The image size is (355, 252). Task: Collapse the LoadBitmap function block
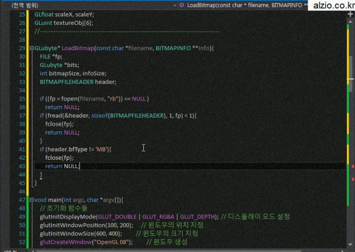(x=32, y=48)
